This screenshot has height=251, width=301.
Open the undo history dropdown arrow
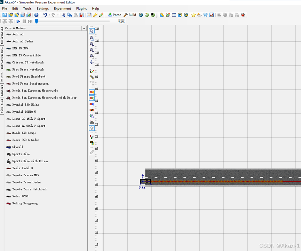(x=49, y=15)
